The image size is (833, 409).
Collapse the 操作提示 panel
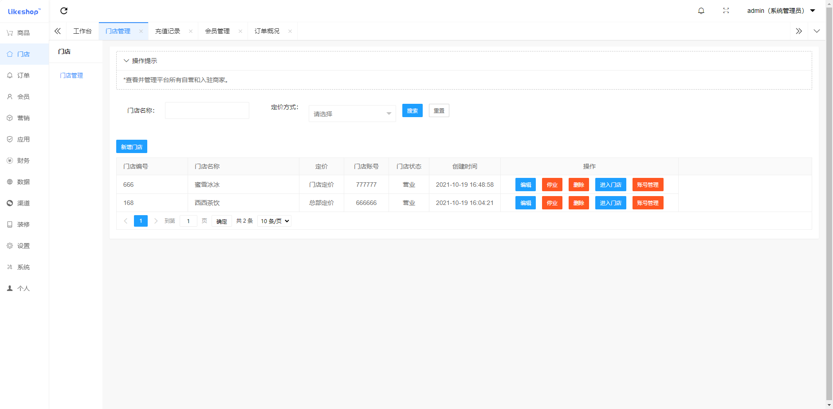click(x=126, y=60)
